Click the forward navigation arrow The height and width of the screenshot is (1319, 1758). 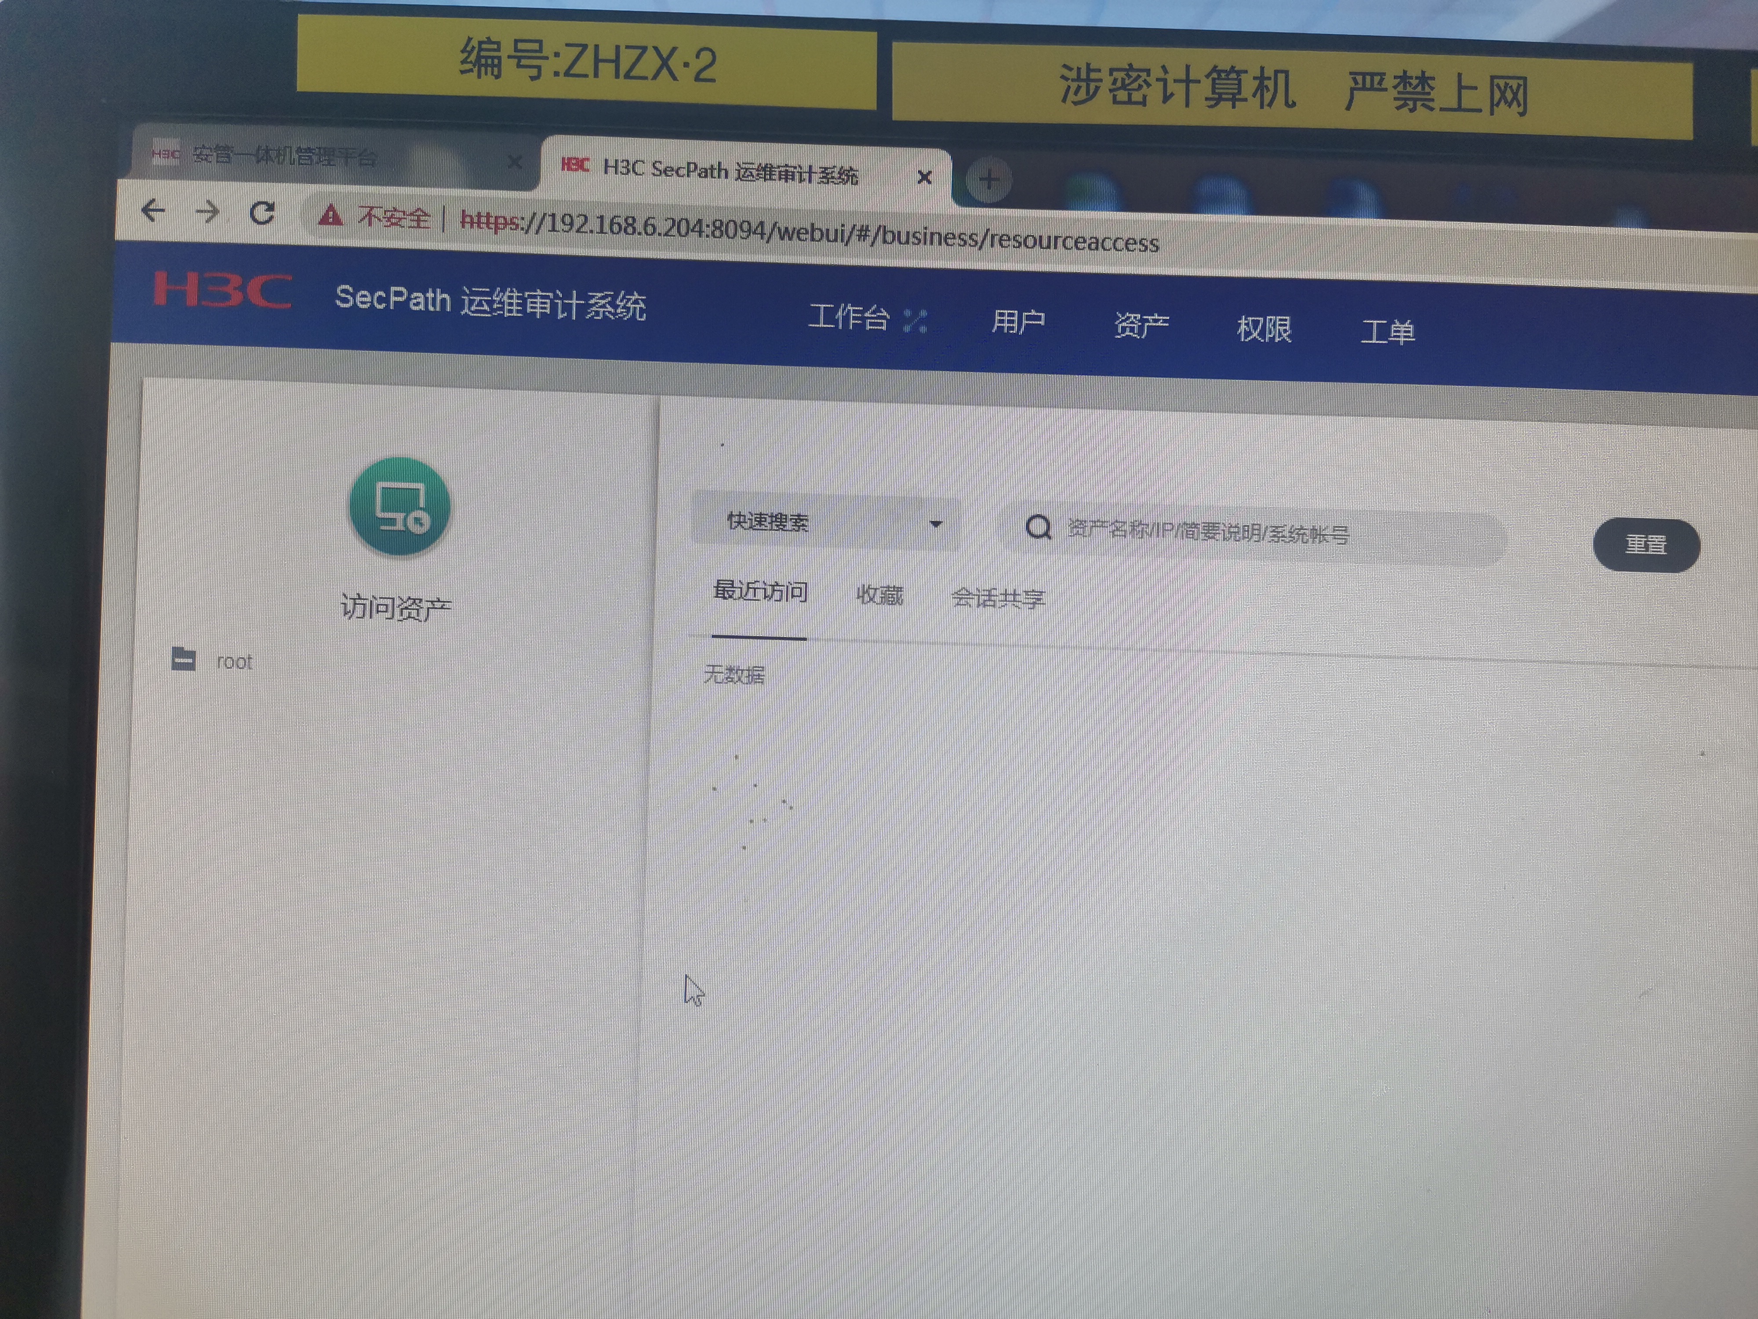coord(207,211)
